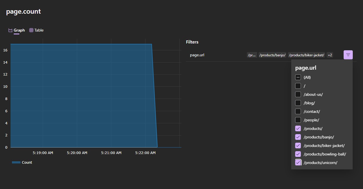Click the 16 y-axis value
The image size is (363, 189).
point(5,50)
